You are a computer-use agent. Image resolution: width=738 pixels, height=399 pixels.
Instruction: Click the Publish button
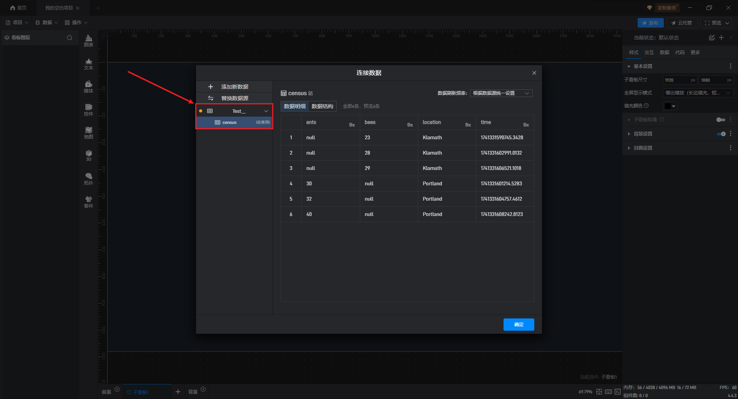(650, 23)
